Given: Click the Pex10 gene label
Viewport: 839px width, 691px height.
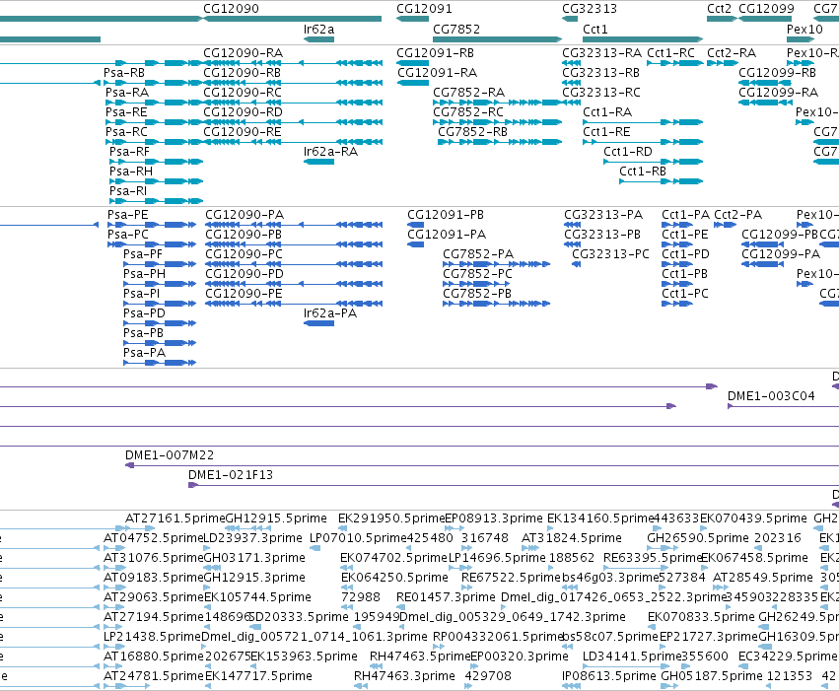Looking at the screenshot, I should coord(804,30).
